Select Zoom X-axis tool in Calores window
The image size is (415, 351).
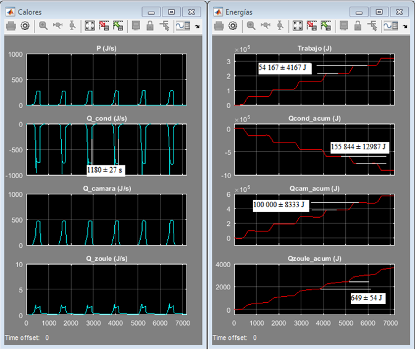tap(57, 26)
